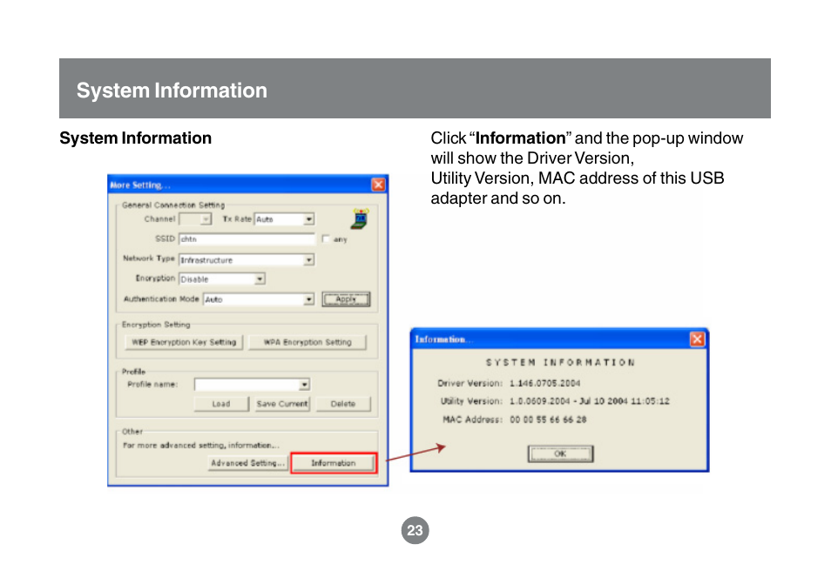Open WEP Encryption Key Setting
Screen dimensions: 831x578
coord(184,342)
